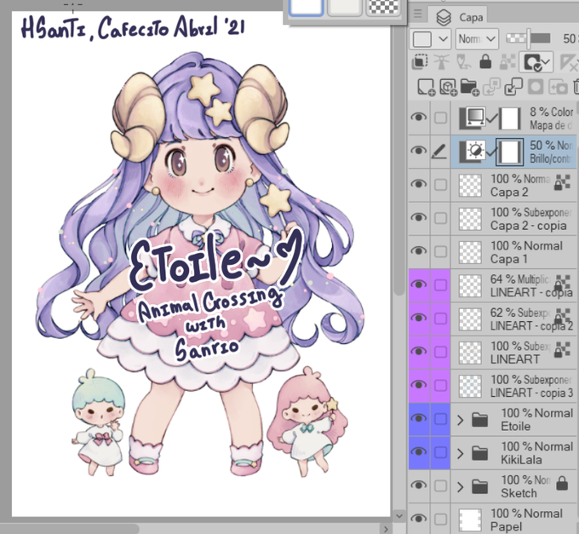The height and width of the screenshot is (534, 579).
Task: Click Apply Mask to Layer icon
Action: click(558, 88)
